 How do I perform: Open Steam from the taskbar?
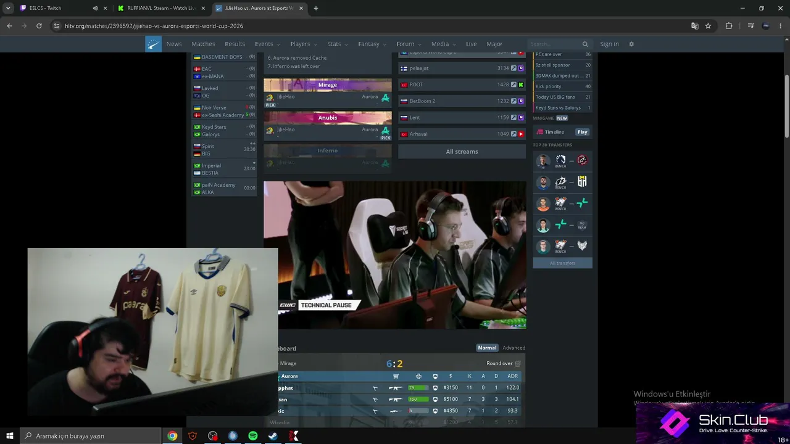pyautogui.click(x=273, y=436)
